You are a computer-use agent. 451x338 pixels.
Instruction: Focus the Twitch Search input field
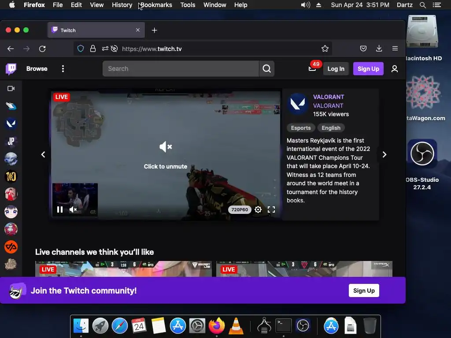tap(181, 69)
